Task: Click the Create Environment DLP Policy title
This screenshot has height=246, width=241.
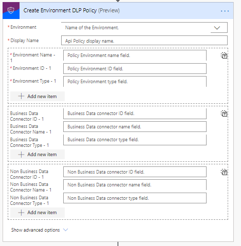Action: [71, 10]
